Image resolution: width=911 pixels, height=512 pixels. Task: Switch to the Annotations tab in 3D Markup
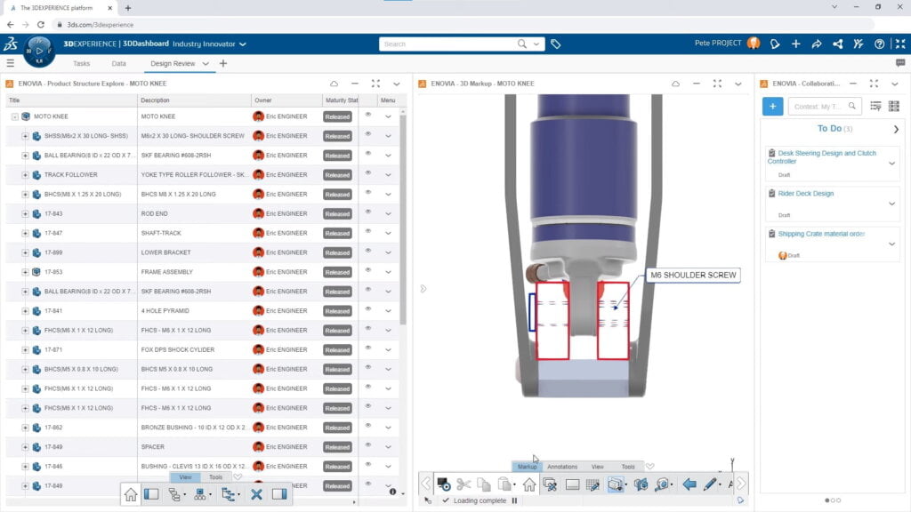(563, 466)
